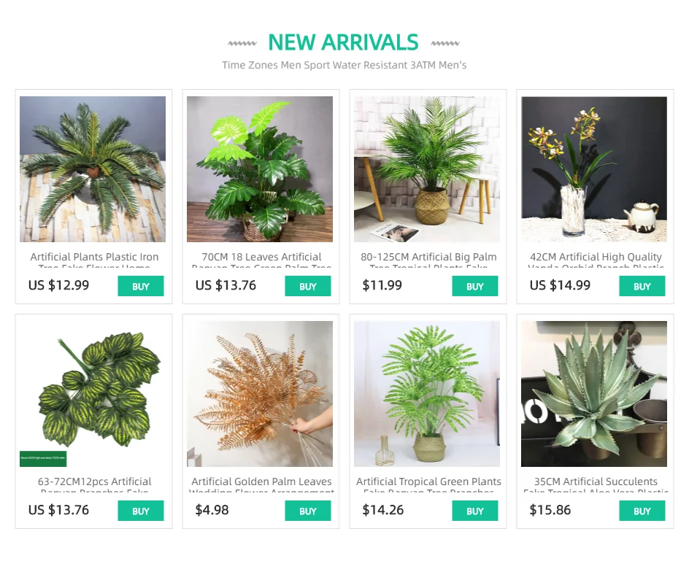Buy the US $14.99 orchid branch

point(642,286)
